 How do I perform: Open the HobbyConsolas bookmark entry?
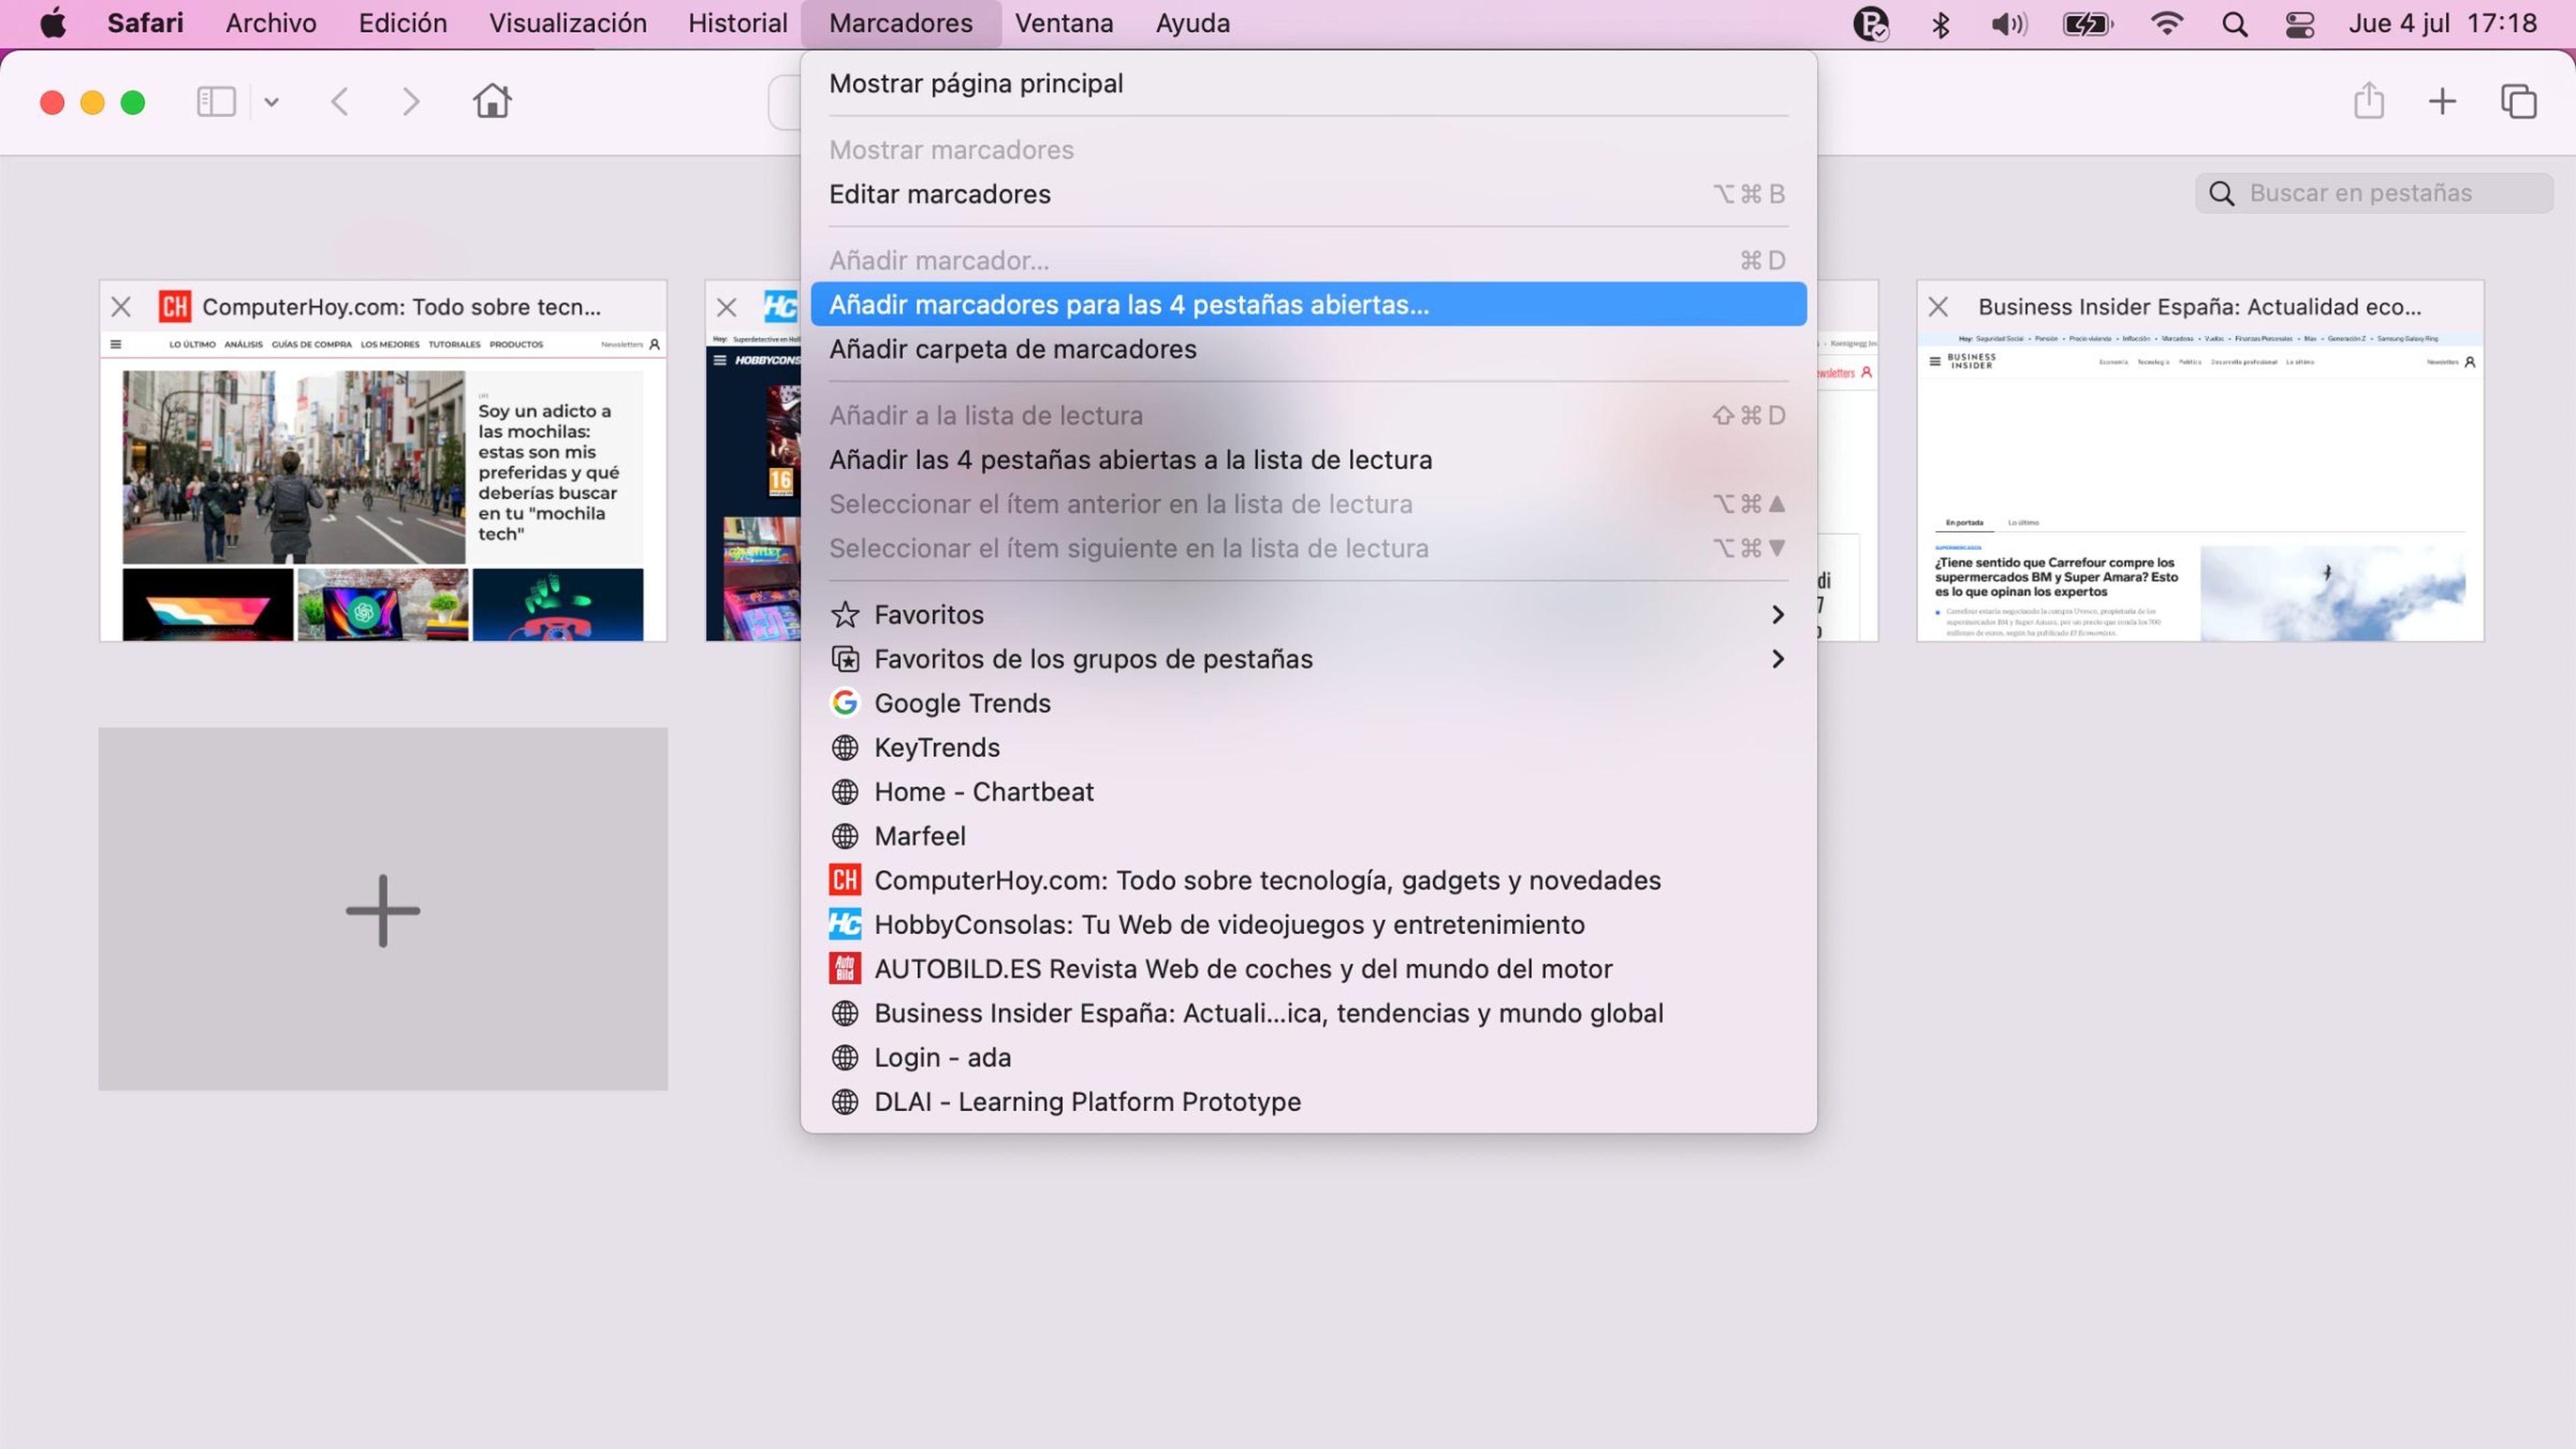(x=1308, y=925)
